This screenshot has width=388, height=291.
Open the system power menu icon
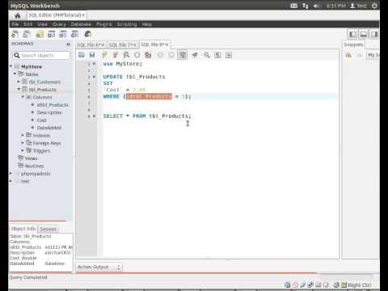point(375,6)
